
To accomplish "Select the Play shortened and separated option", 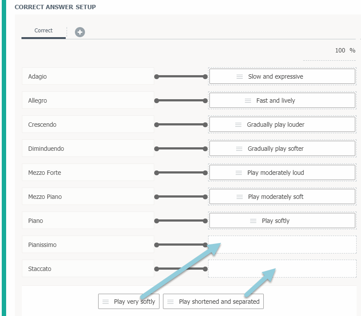I will (x=213, y=302).
